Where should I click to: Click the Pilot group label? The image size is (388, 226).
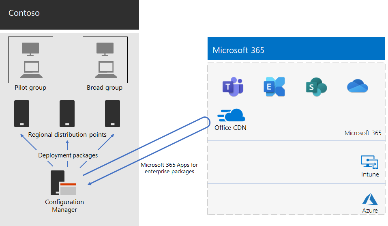(x=30, y=88)
